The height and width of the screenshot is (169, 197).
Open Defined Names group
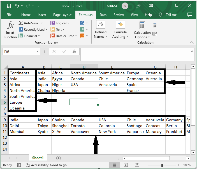101,29
